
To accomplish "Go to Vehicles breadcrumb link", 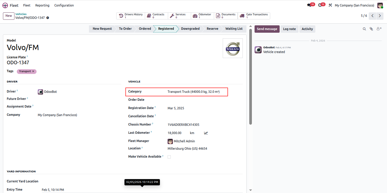I will pyautogui.click(x=21, y=14).
